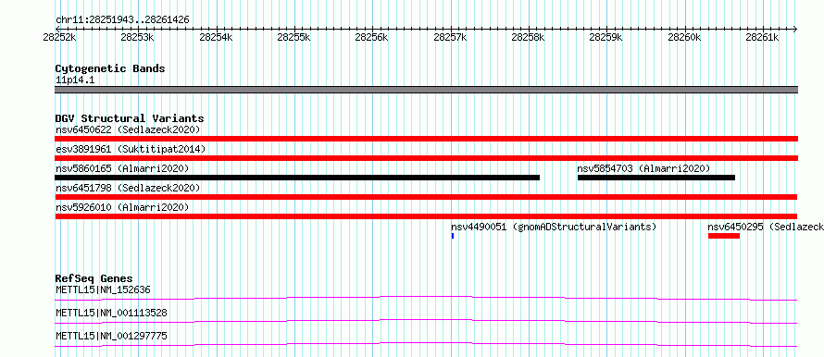Select the red bar under esv3891961
824x357 pixels.
click(x=426, y=158)
